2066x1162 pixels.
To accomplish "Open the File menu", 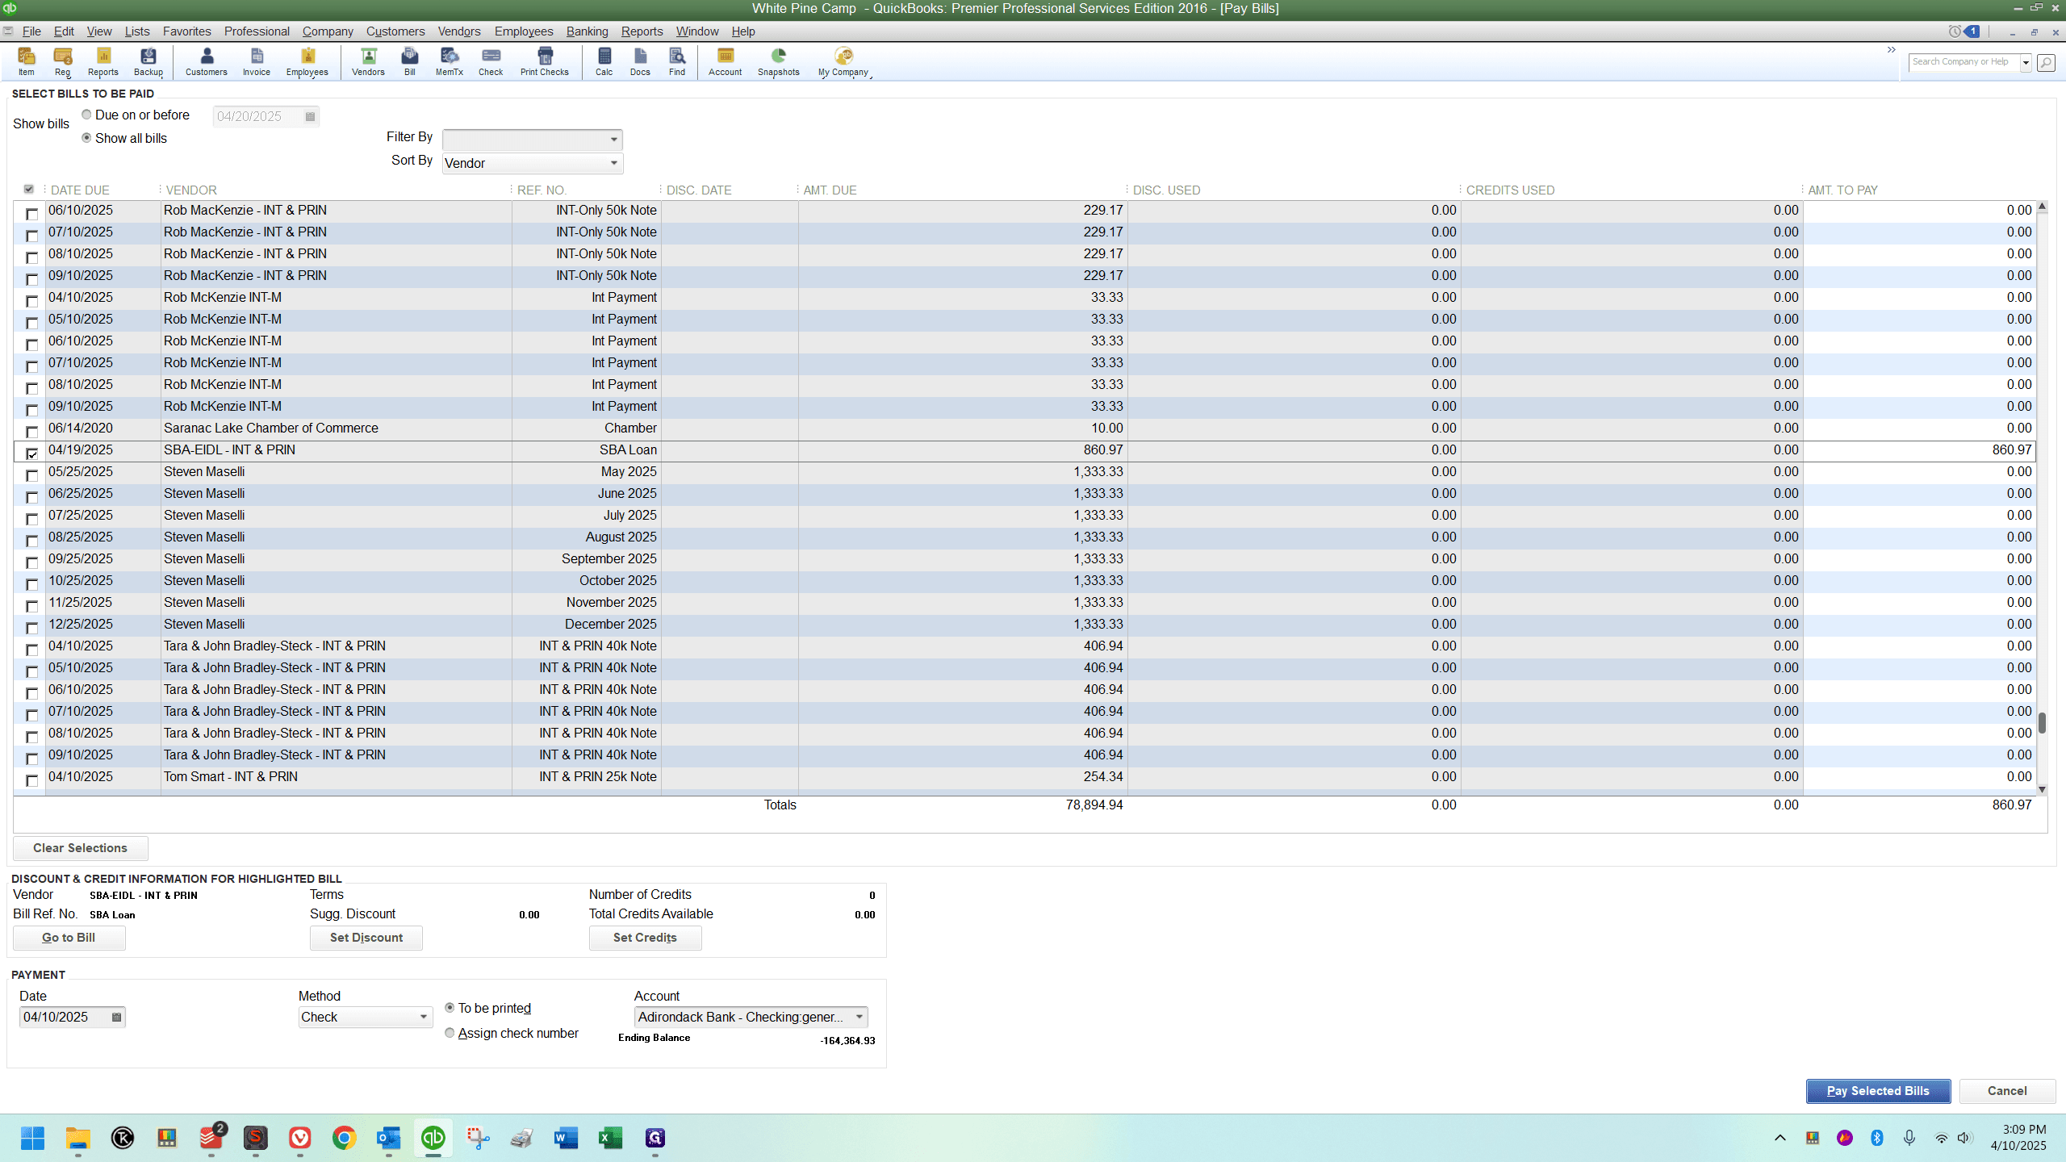I will [x=31, y=31].
